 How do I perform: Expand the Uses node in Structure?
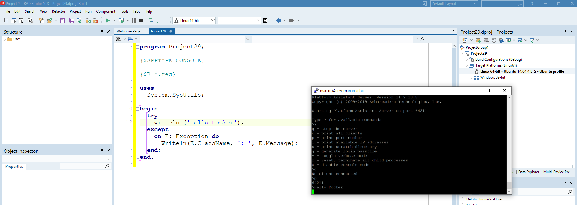(5, 39)
